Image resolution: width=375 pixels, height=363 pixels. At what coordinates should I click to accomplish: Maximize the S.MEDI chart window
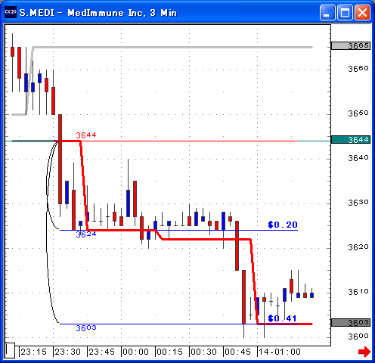tap(345, 12)
